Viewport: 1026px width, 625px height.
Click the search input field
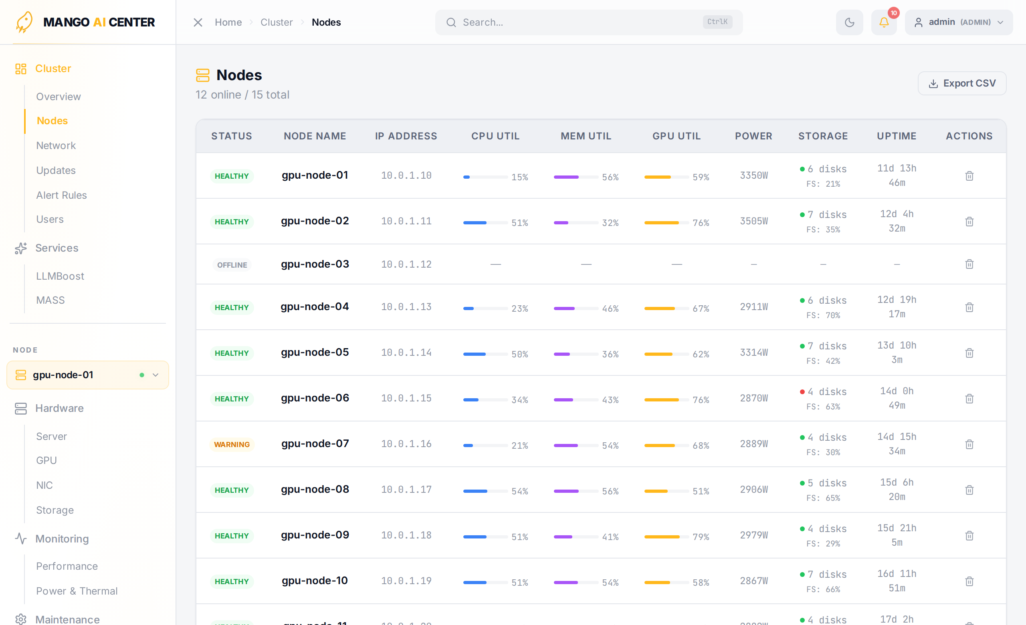click(x=589, y=22)
